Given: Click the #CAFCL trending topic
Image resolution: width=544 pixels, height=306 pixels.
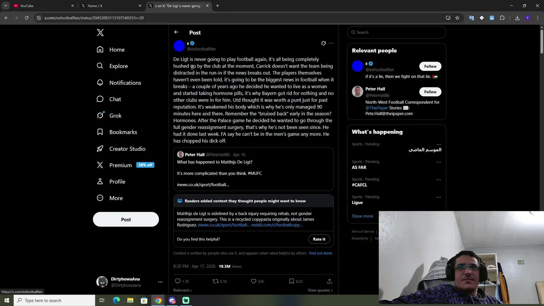Looking at the screenshot, I should click(x=360, y=185).
